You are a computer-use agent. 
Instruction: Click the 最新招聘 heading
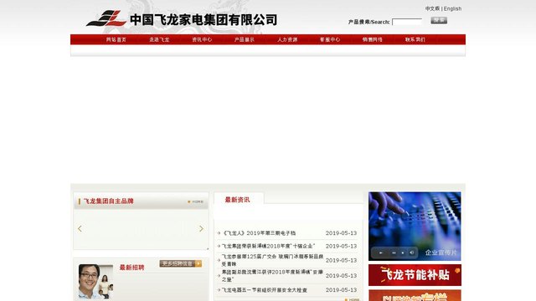point(131,268)
